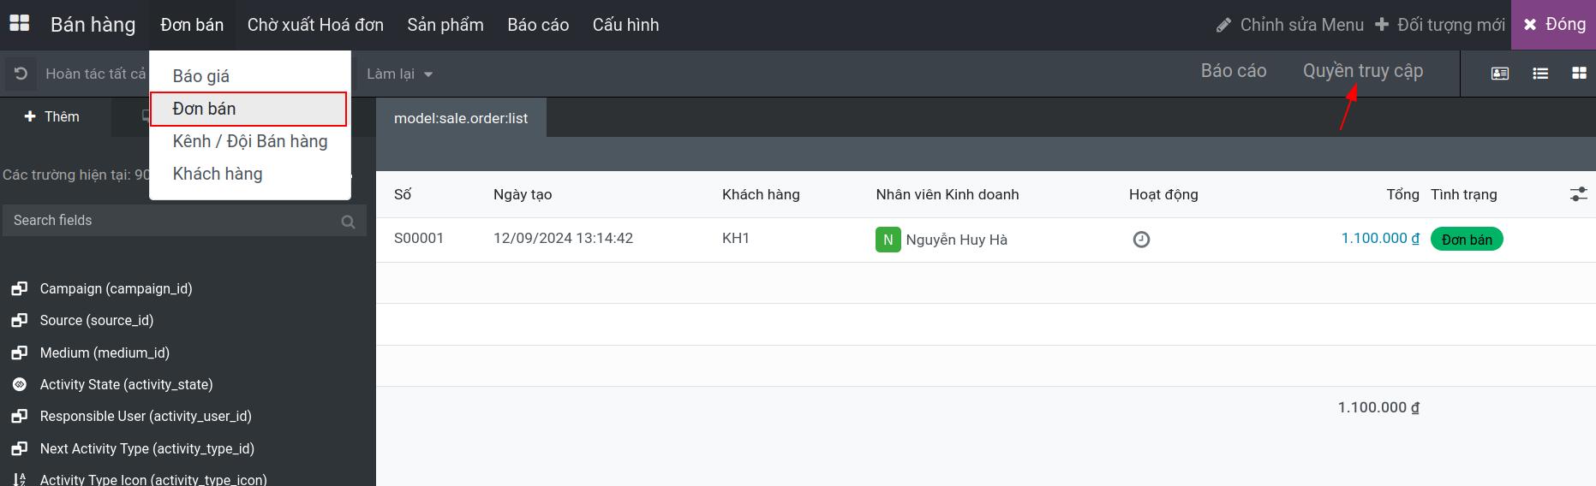Switch to kanban view icon
The width and height of the screenshot is (1596, 486).
coord(1579,74)
